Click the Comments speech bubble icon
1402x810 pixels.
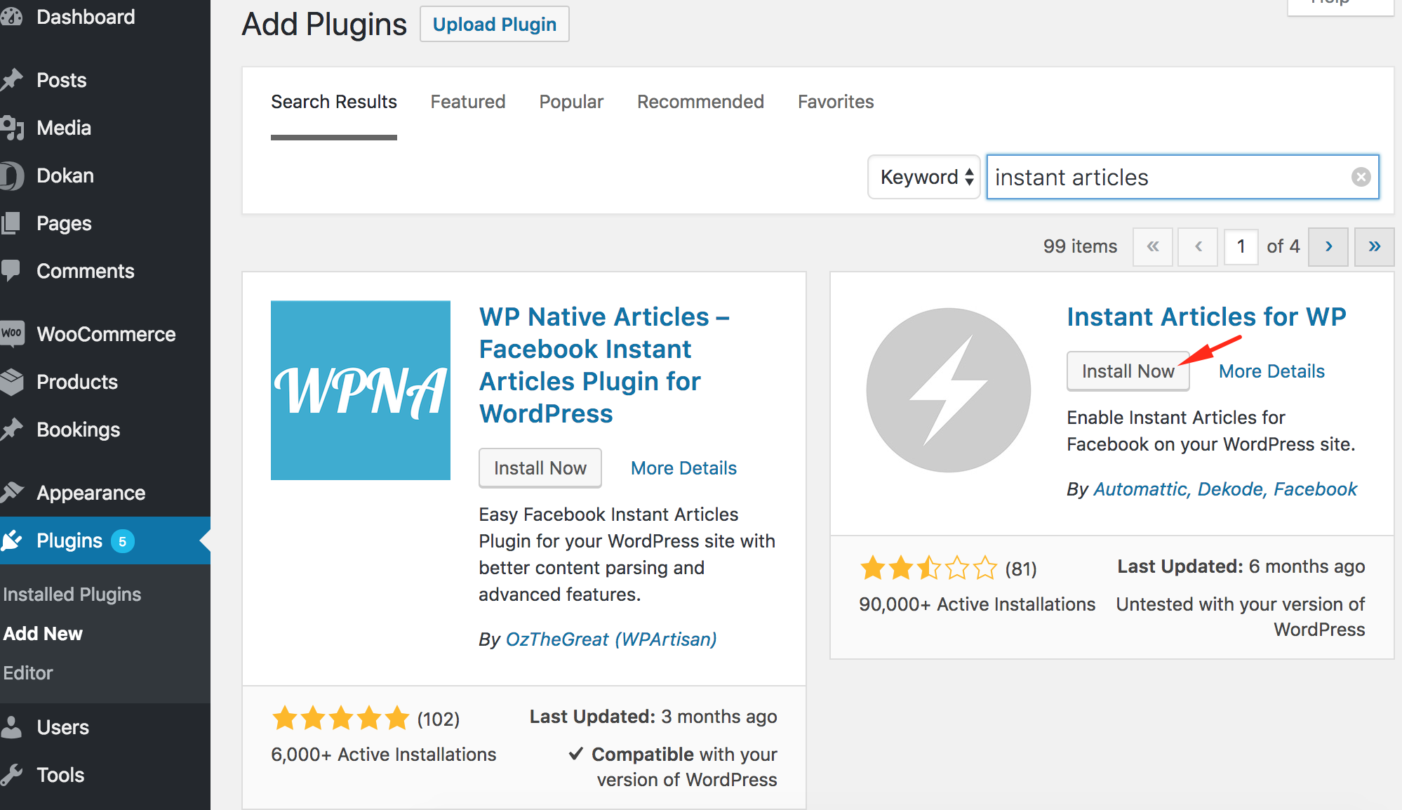(11, 271)
